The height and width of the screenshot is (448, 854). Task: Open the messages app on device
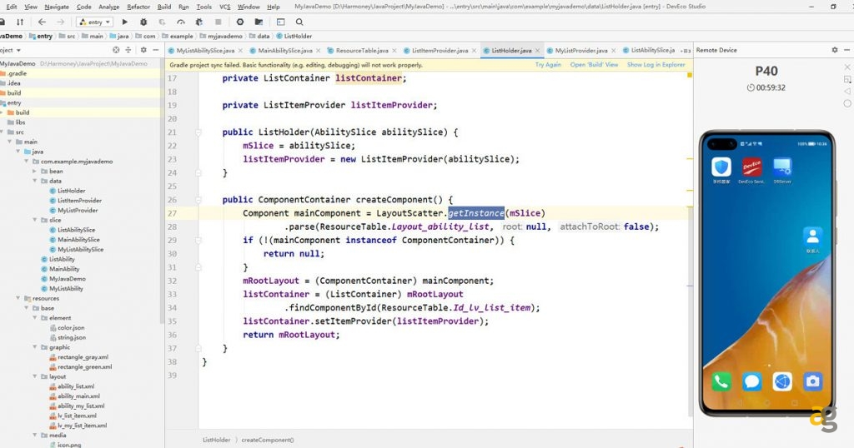pyautogui.click(x=751, y=381)
